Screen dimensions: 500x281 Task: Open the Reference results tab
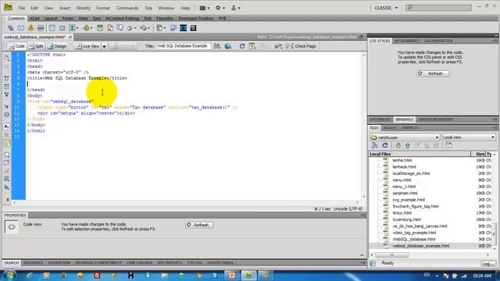(33, 263)
